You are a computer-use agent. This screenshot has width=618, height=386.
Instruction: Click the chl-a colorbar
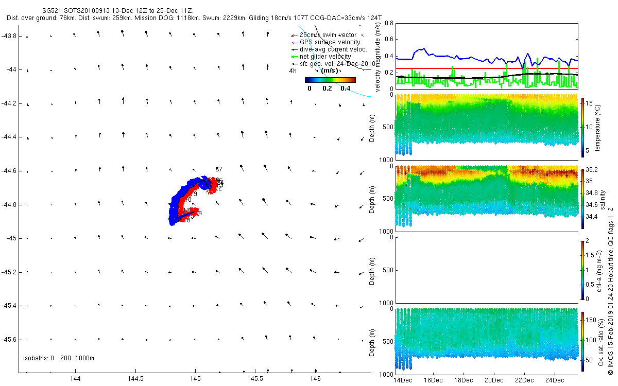pos(583,270)
